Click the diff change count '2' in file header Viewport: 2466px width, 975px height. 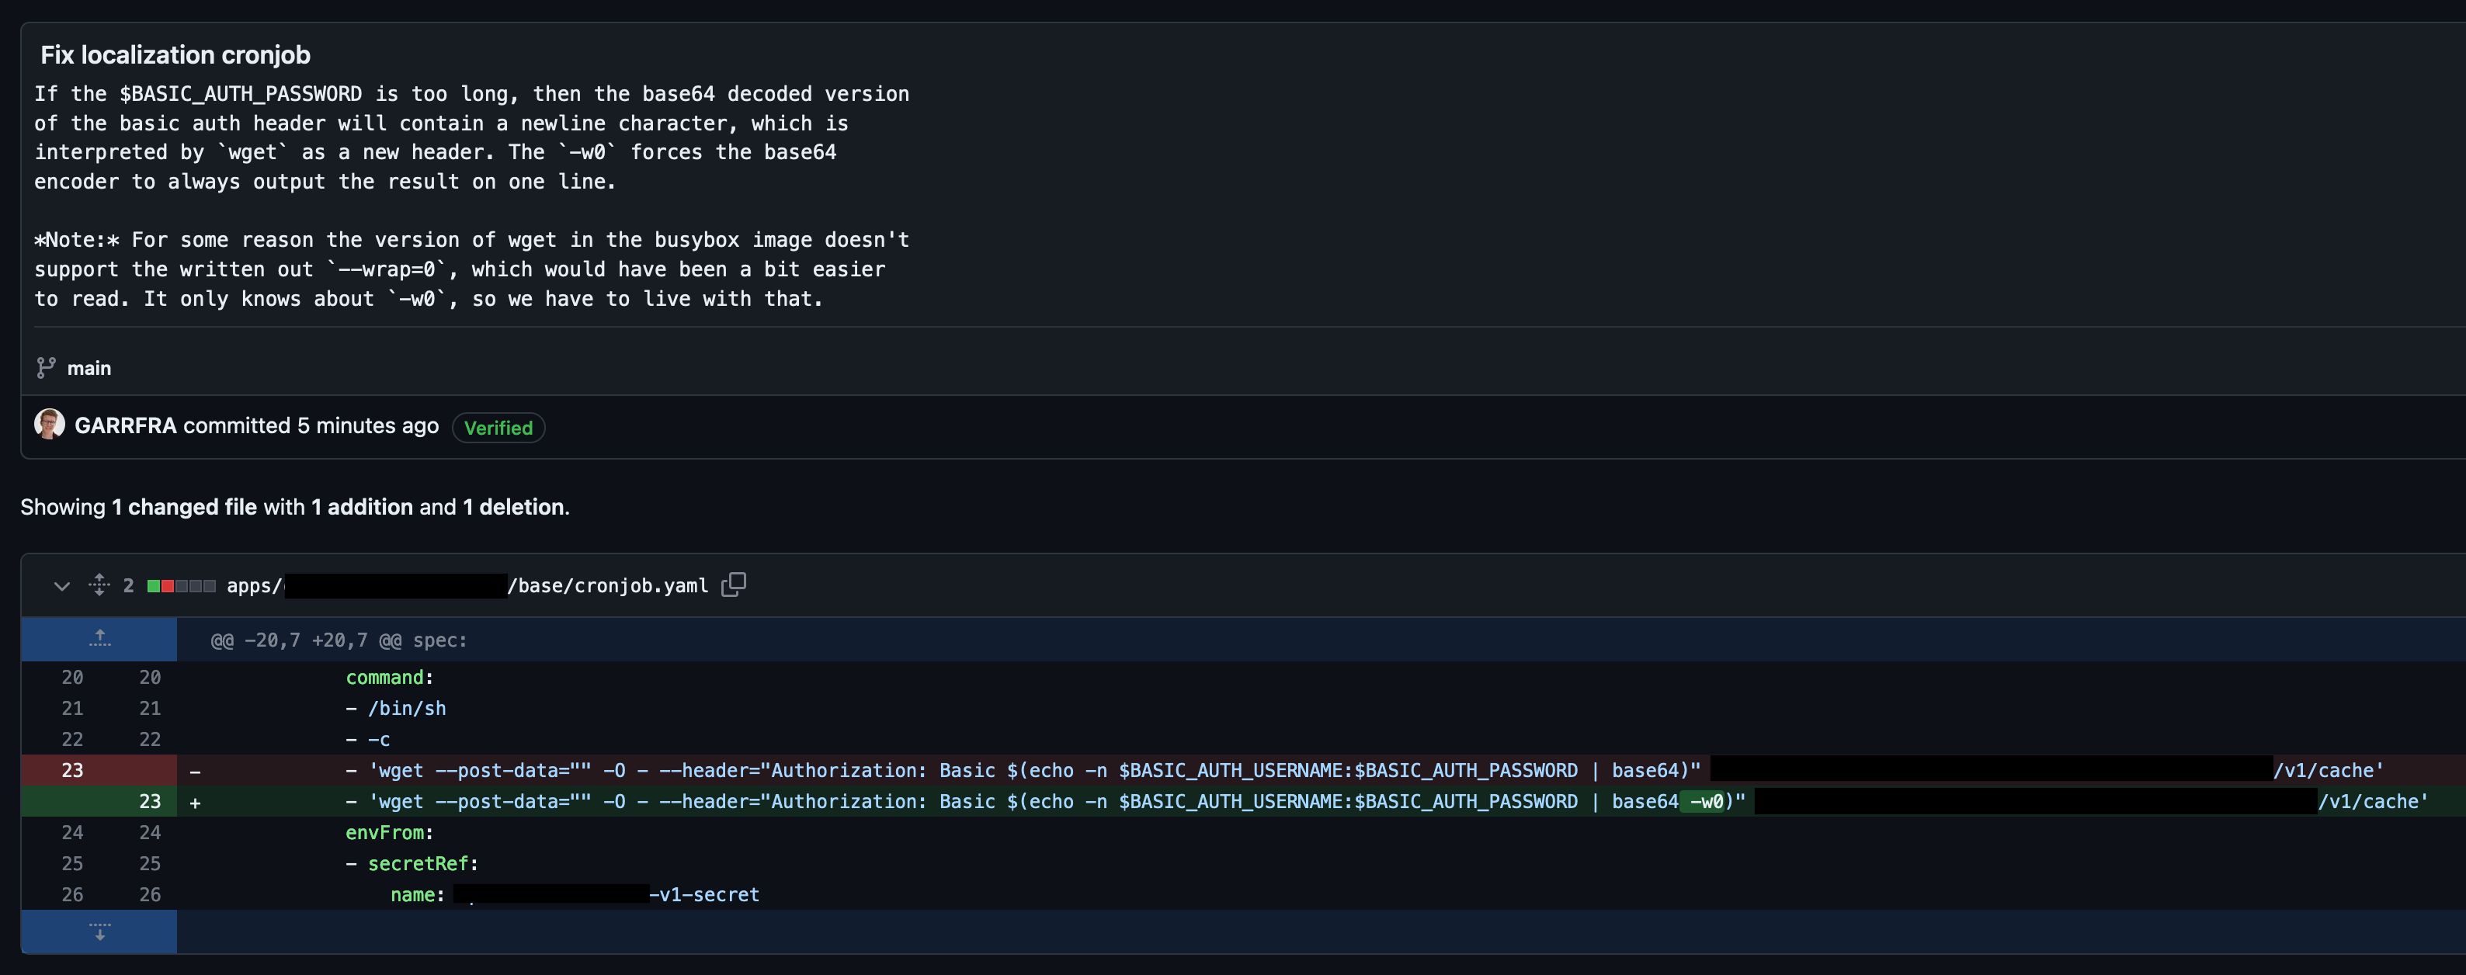coord(128,585)
